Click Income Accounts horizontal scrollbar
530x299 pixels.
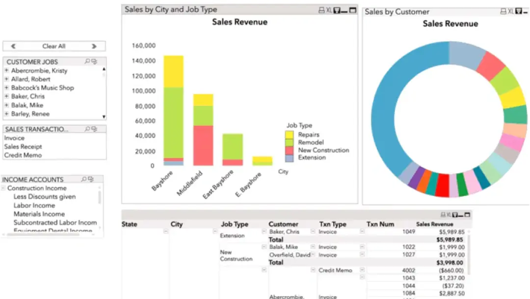pos(42,234)
